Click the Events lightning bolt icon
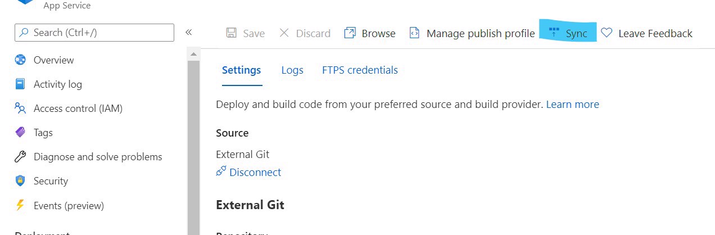 click(x=20, y=205)
